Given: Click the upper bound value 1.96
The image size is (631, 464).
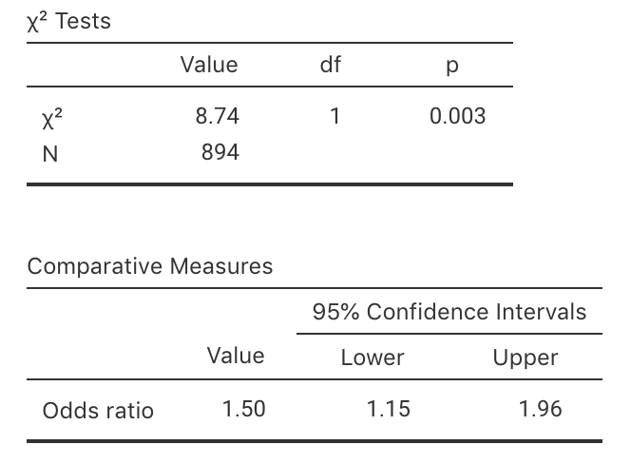Looking at the screenshot, I should tap(541, 410).
